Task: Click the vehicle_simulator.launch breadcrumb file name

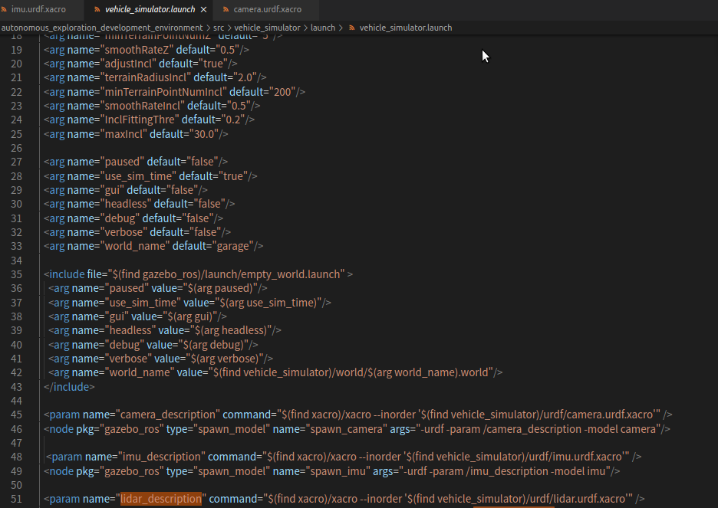Action: [x=405, y=28]
